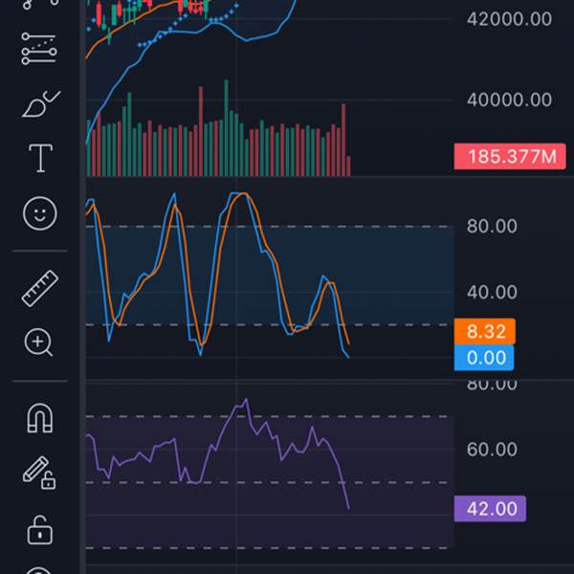Toggle lock all drawings padlock
Screen dimensions: 574x574
point(40,530)
